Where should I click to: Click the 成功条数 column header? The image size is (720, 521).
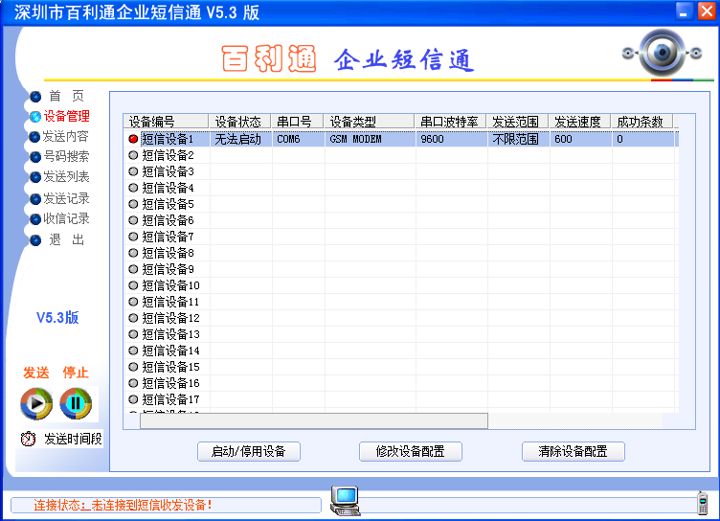pos(641,122)
